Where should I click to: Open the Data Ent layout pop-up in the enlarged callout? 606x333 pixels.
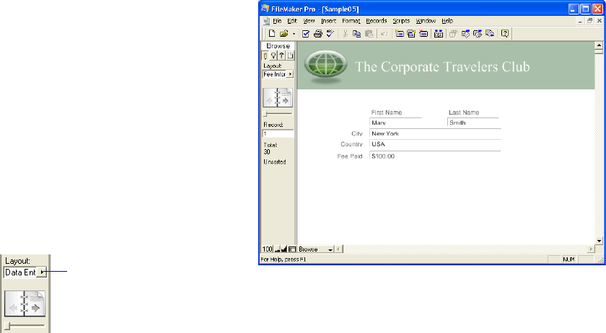(x=25, y=272)
